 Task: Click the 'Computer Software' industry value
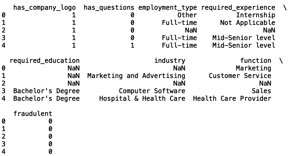(152, 91)
